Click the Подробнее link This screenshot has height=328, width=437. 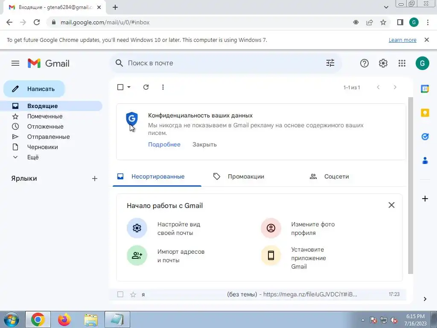point(164,144)
